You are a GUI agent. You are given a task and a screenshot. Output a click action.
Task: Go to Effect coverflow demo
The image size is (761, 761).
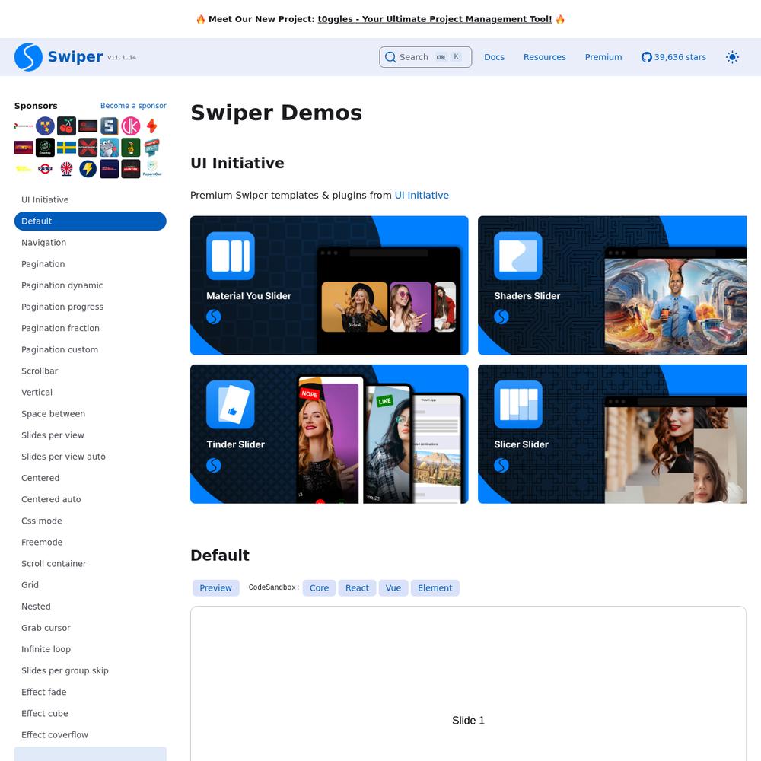[x=91, y=734]
